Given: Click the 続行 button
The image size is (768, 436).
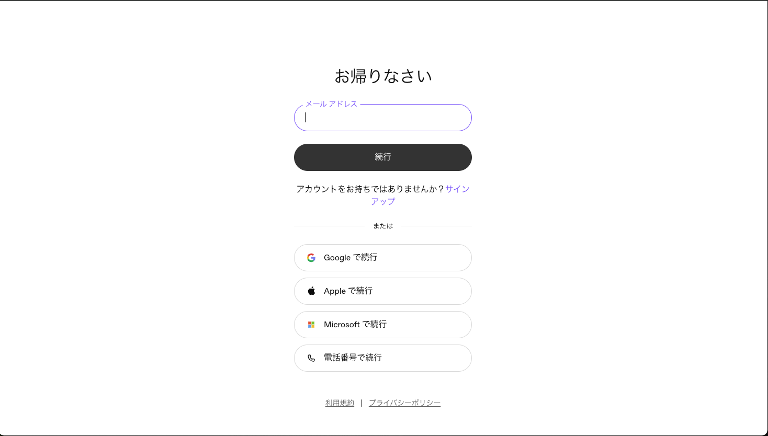Looking at the screenshot, I should [382, 157].
